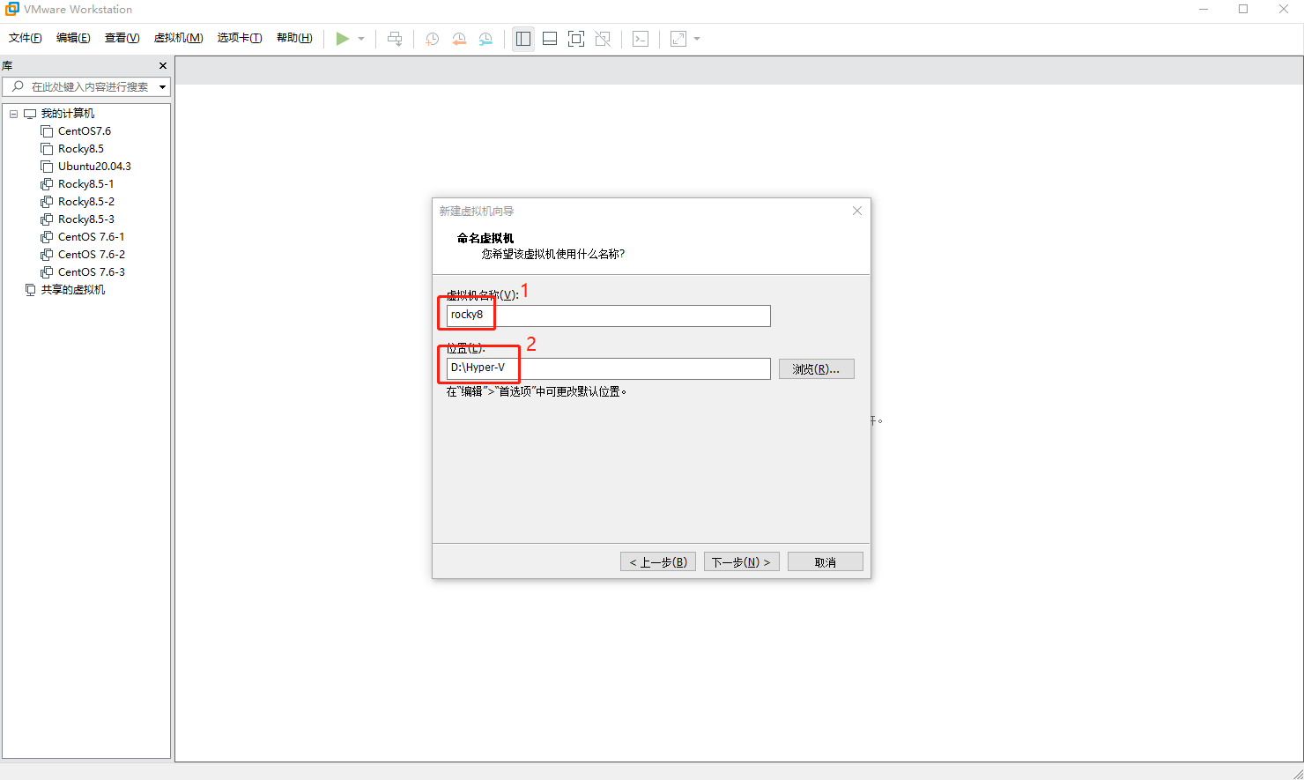Close the library panel with the X
Screen dimensions: 1304x780
(163, 66)
